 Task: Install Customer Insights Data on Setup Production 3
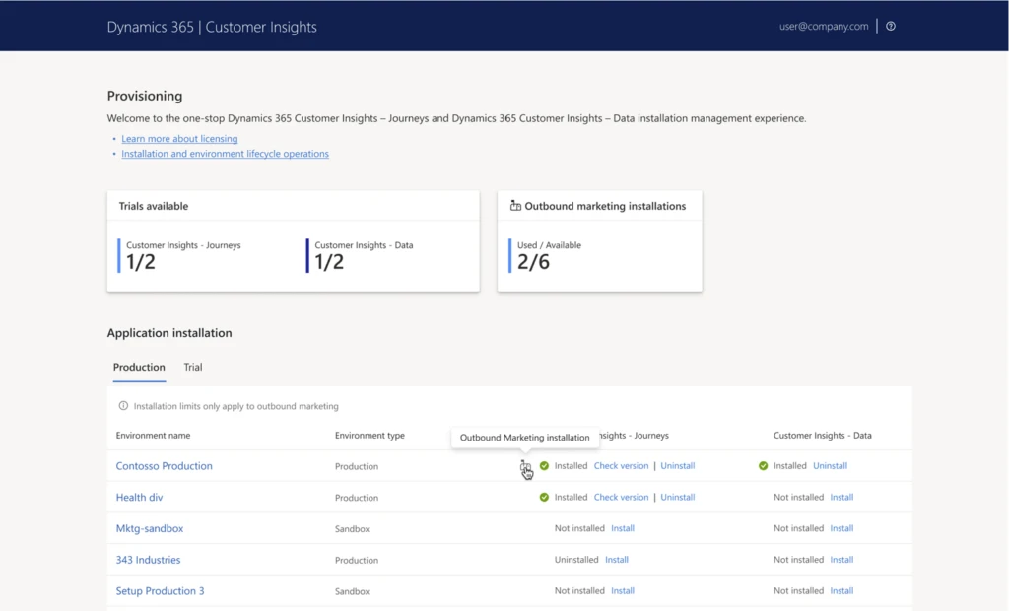click(841, 591)
